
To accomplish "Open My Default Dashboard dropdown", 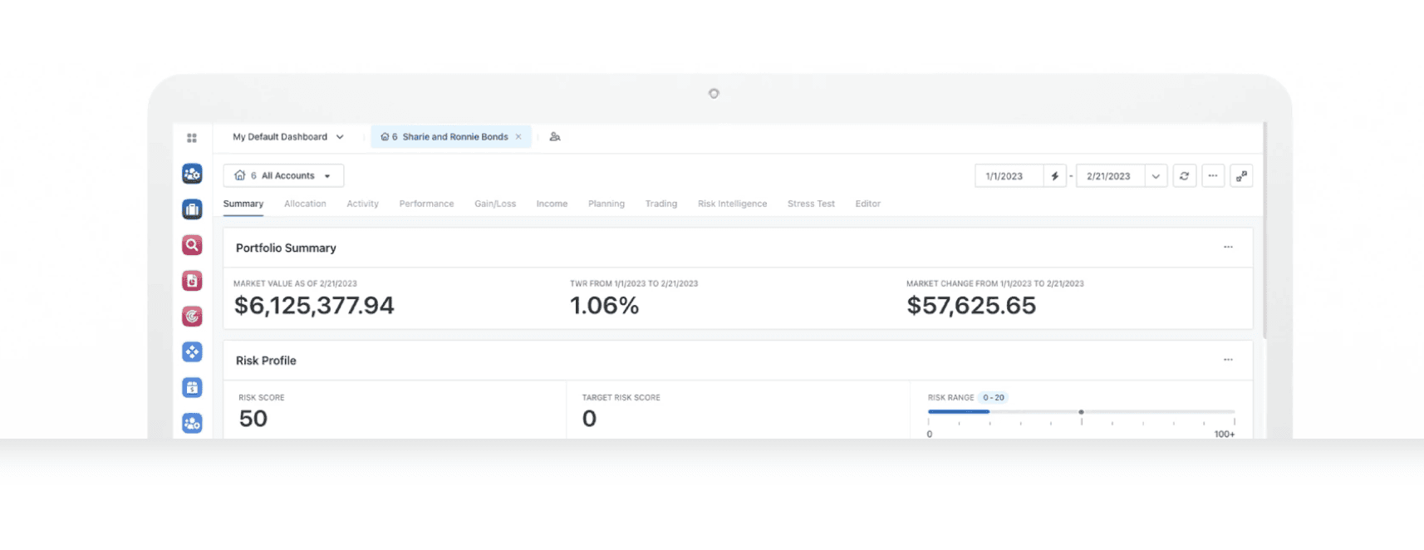I will (288, 137).
